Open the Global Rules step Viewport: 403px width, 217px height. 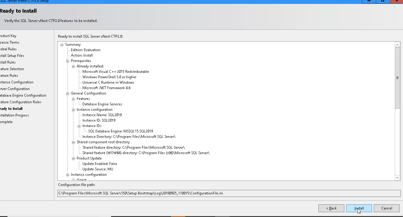click(8, 49)
